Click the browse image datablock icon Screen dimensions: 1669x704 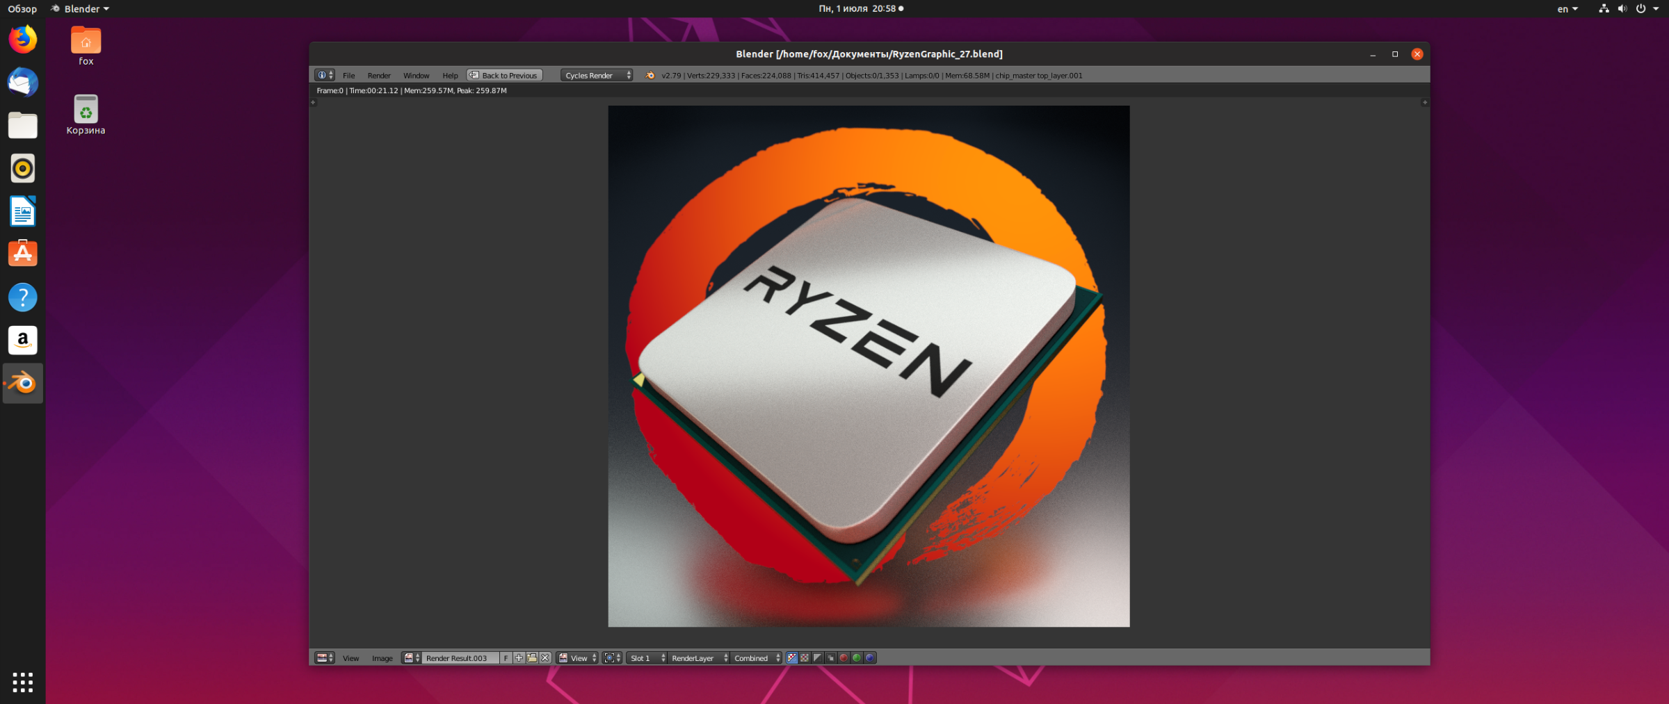(x=412, y=658)
